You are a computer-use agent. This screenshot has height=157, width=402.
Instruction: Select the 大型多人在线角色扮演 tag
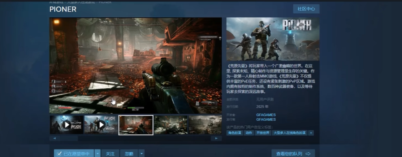coord(290,133)
